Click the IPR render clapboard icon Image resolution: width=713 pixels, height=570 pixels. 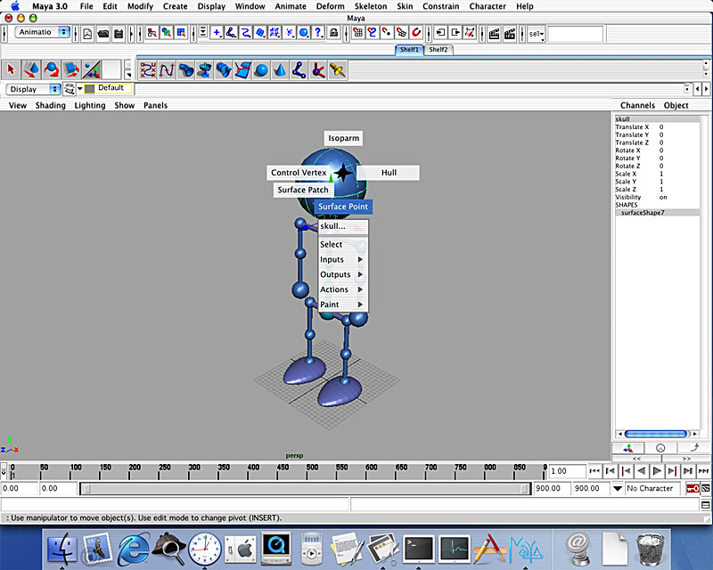(x=510, y=33)
